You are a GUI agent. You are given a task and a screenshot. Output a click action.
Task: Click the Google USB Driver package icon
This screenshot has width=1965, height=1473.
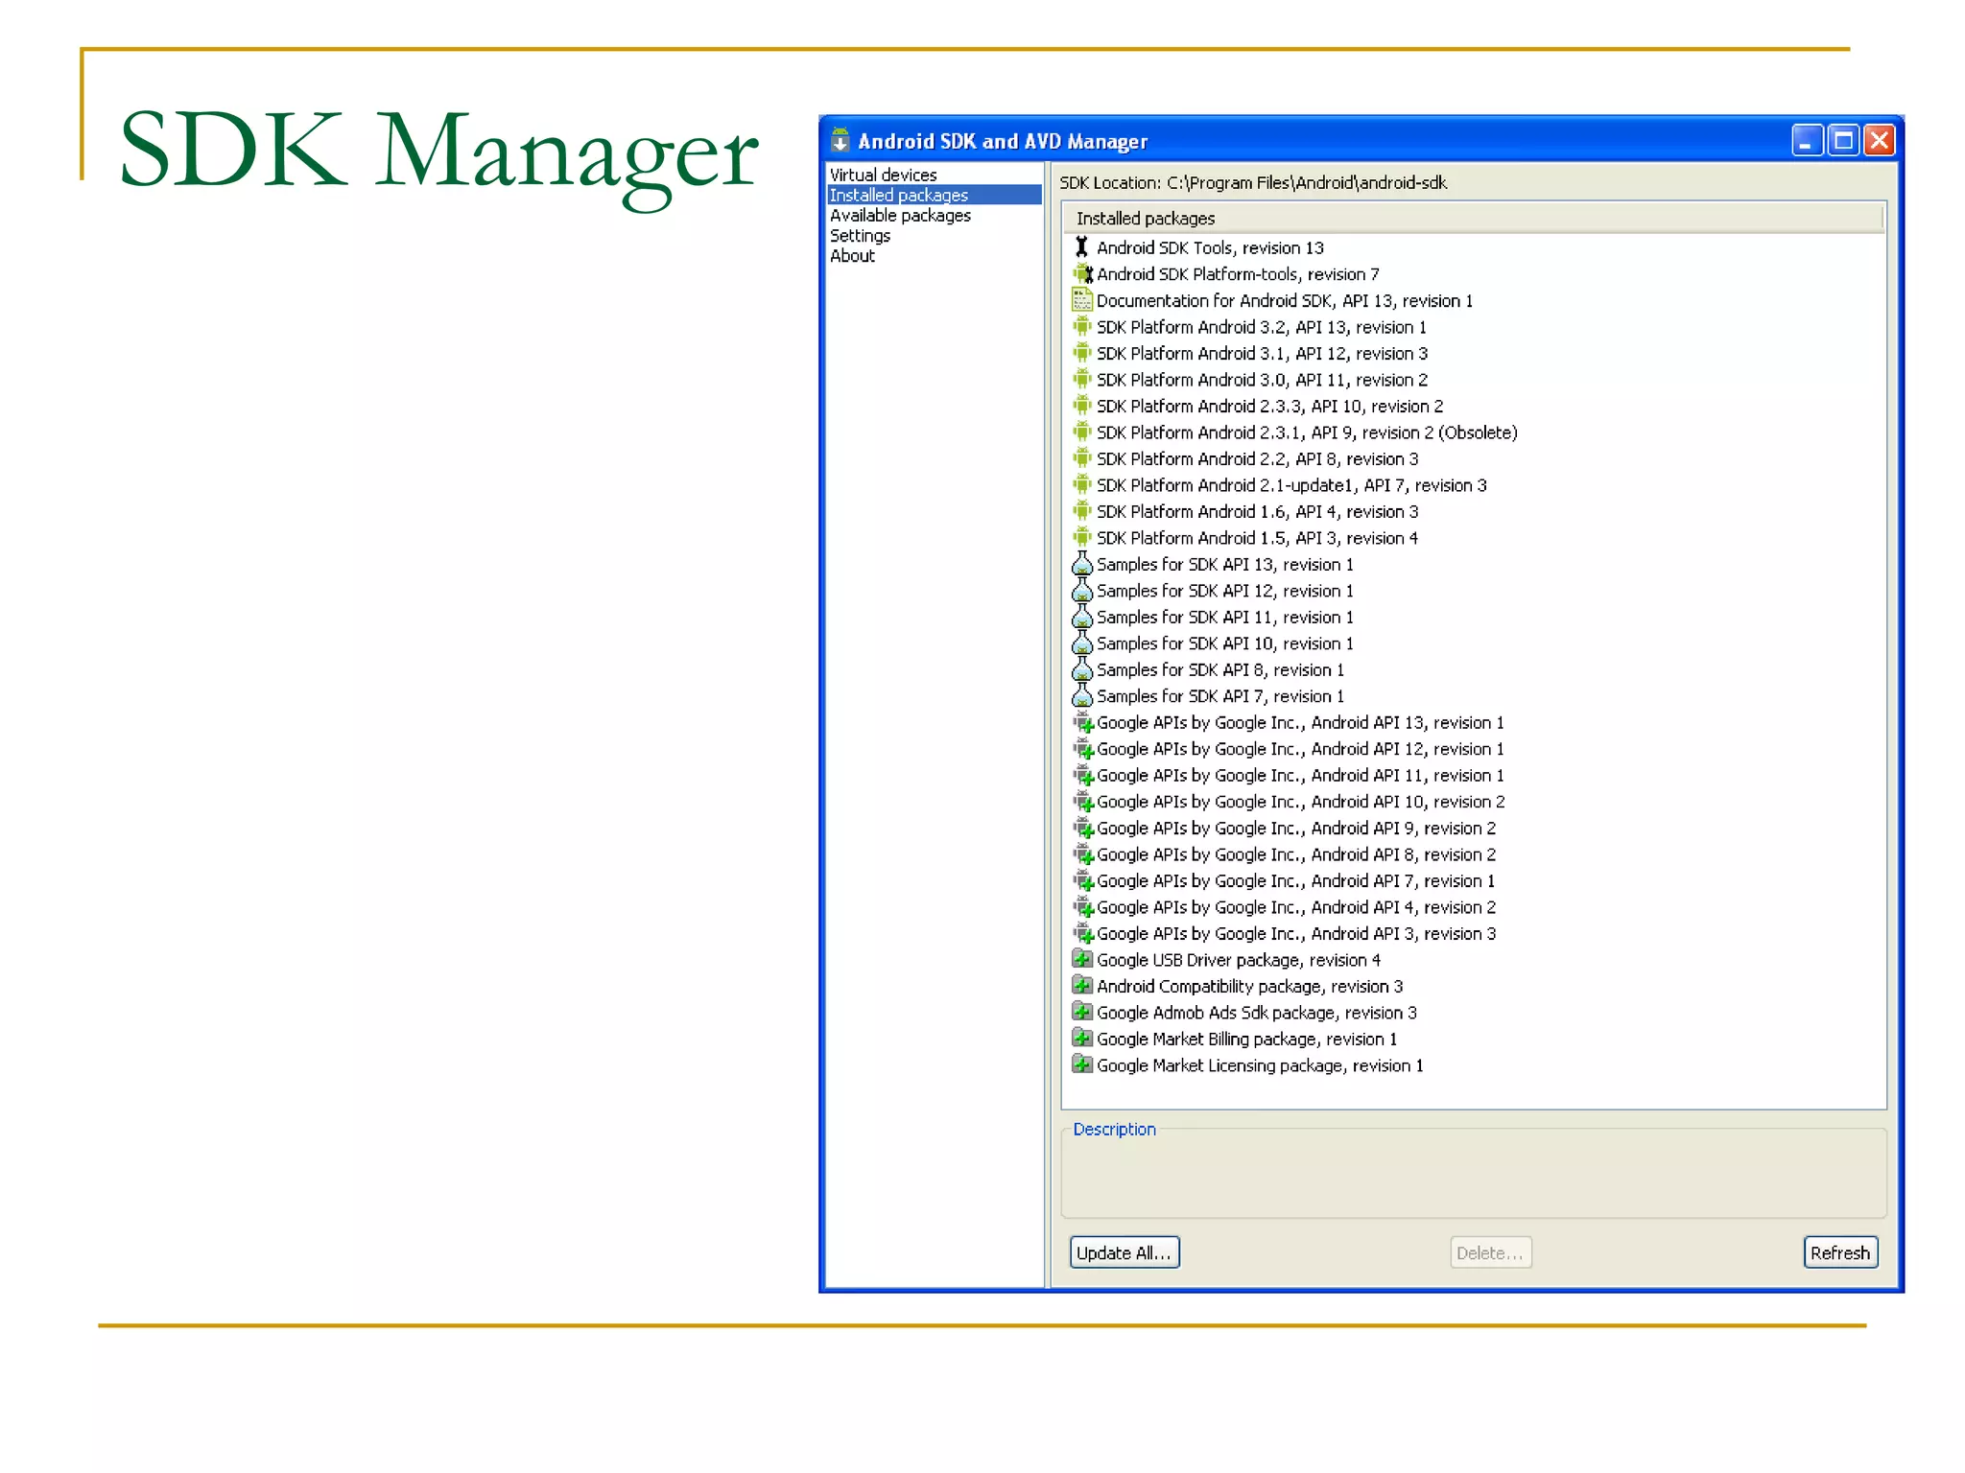pos(1082,959)
